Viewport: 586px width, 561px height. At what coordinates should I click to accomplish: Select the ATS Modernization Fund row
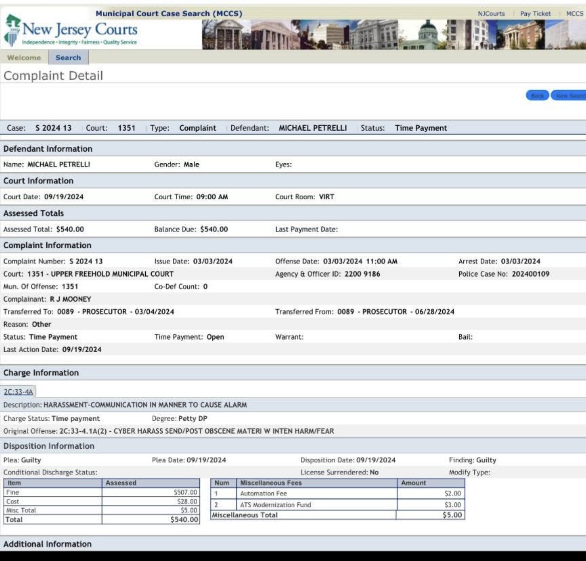338,505
